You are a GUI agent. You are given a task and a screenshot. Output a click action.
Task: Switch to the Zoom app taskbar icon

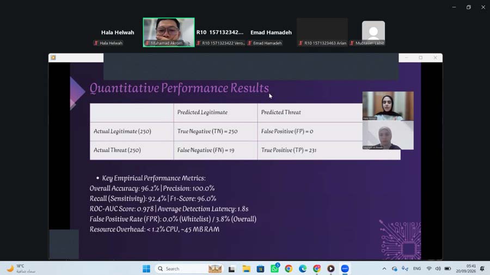[x=345, y=269]
